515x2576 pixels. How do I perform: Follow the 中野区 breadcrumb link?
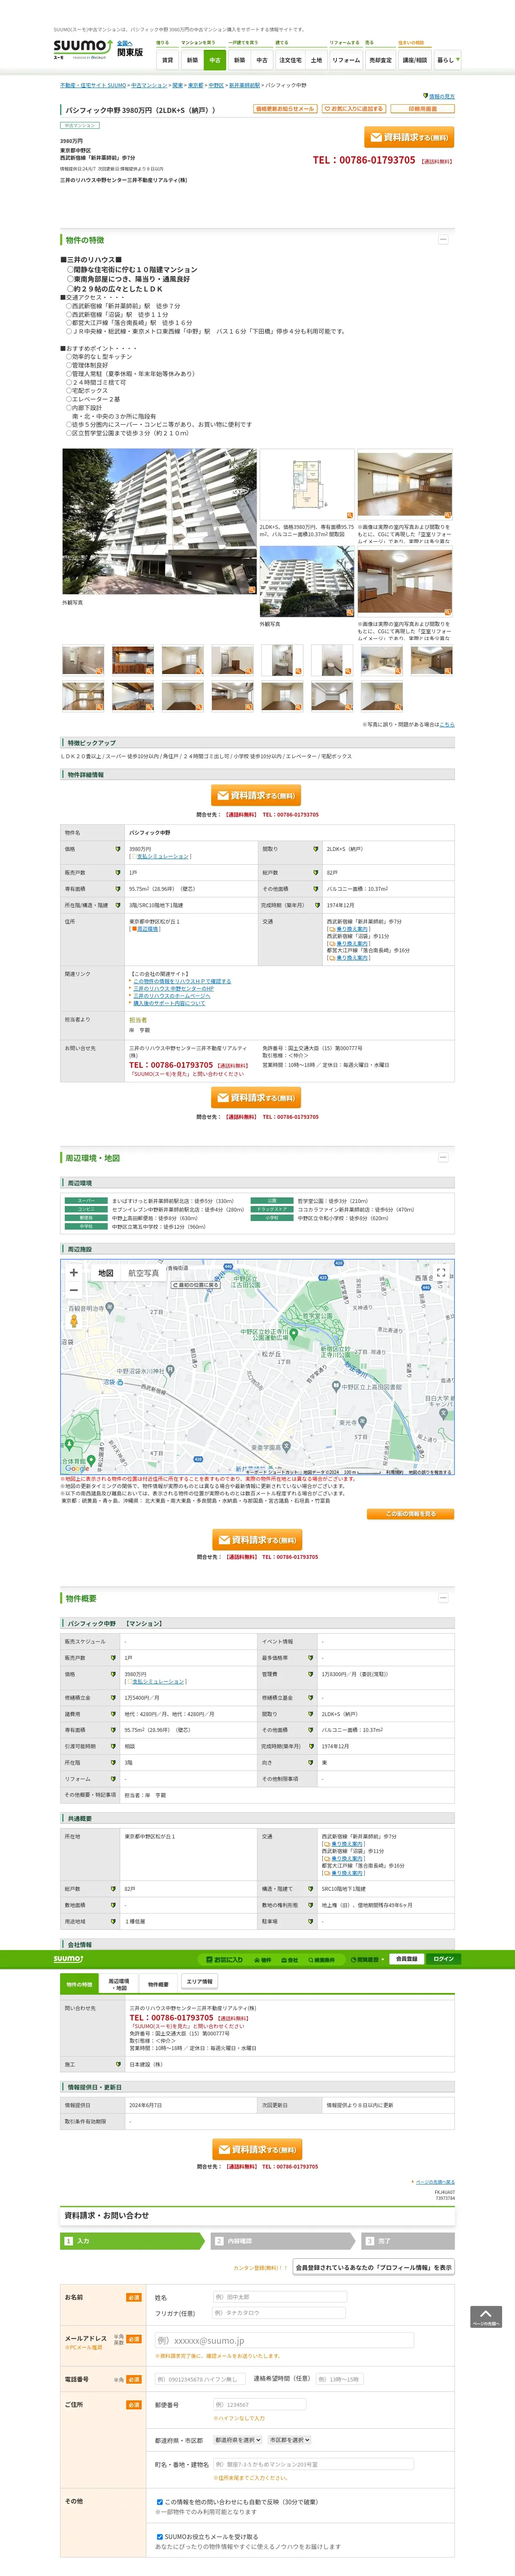(216, 86)
